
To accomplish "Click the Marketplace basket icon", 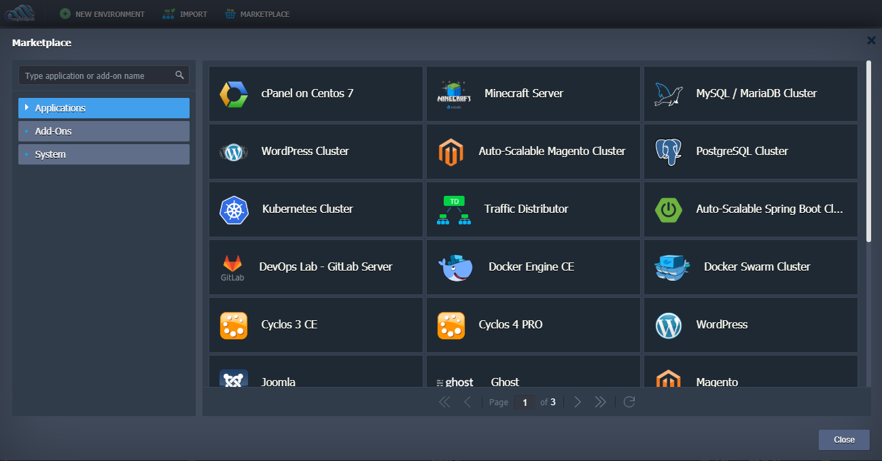I will click(x=230, y=14).
